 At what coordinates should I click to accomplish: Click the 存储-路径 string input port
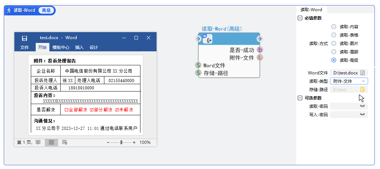198,73
